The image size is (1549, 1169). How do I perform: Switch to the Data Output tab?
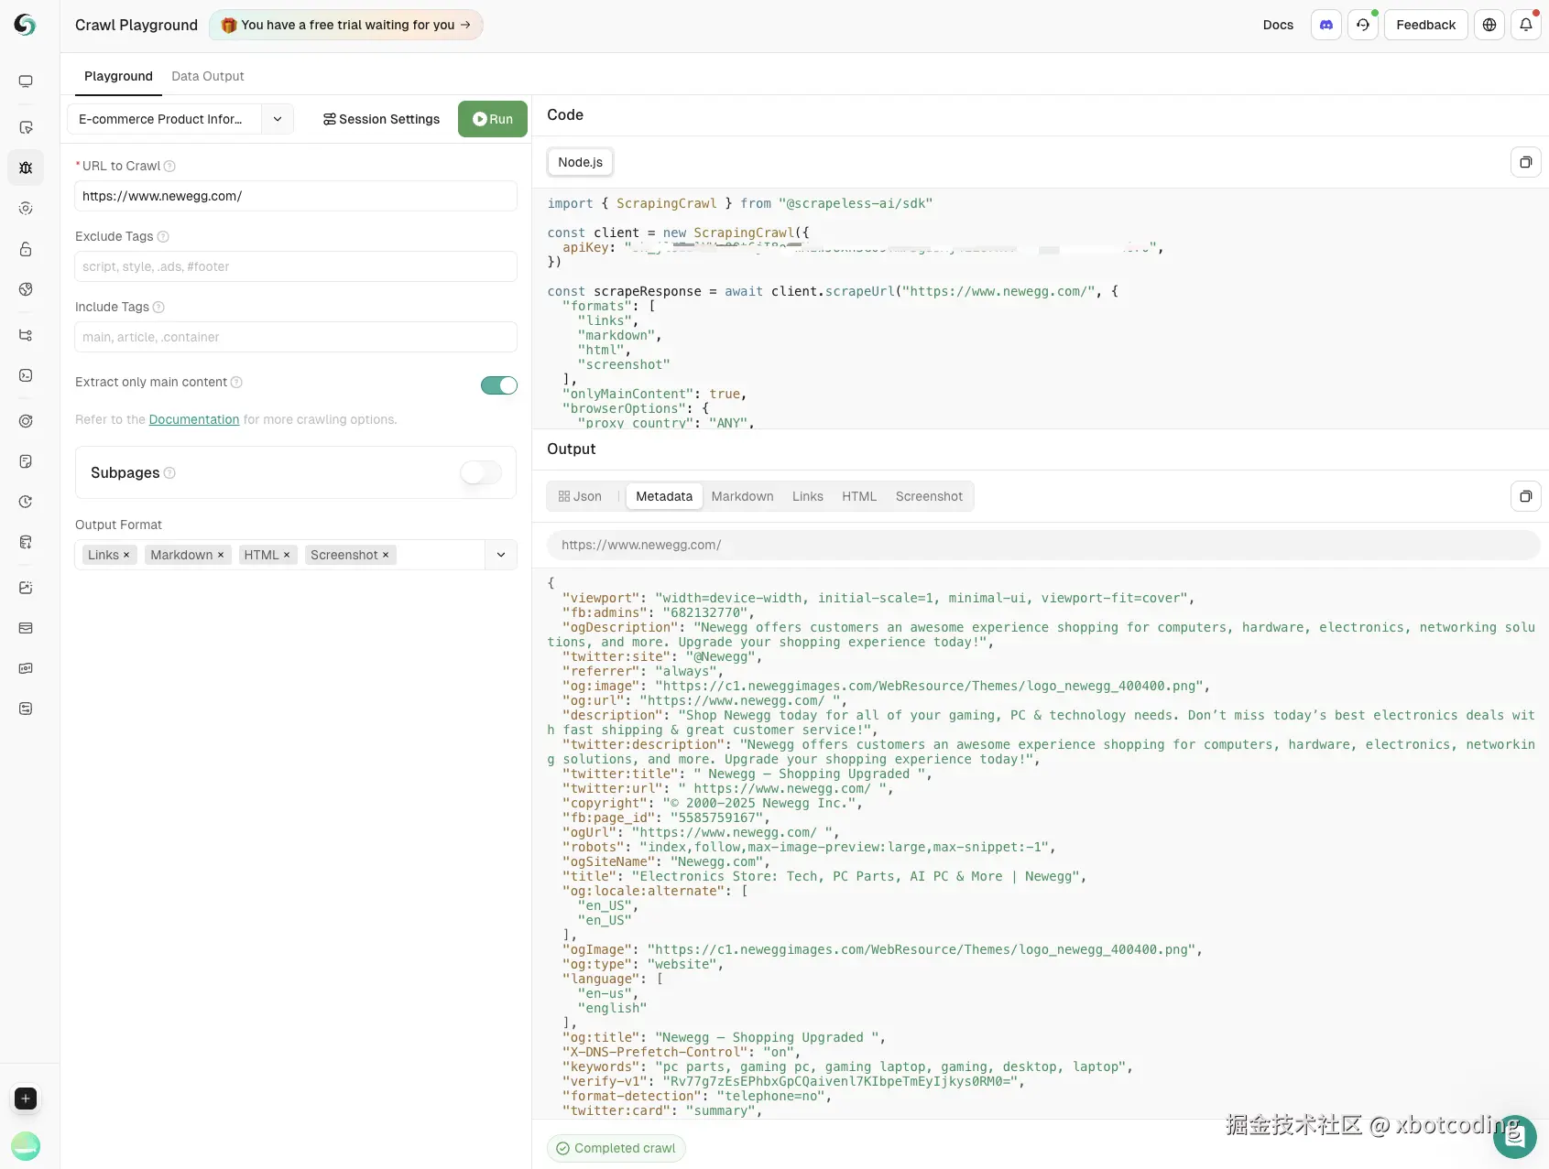[x=208, y=76]
